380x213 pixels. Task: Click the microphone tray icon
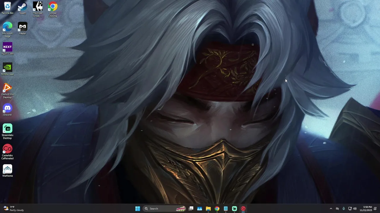343,209
